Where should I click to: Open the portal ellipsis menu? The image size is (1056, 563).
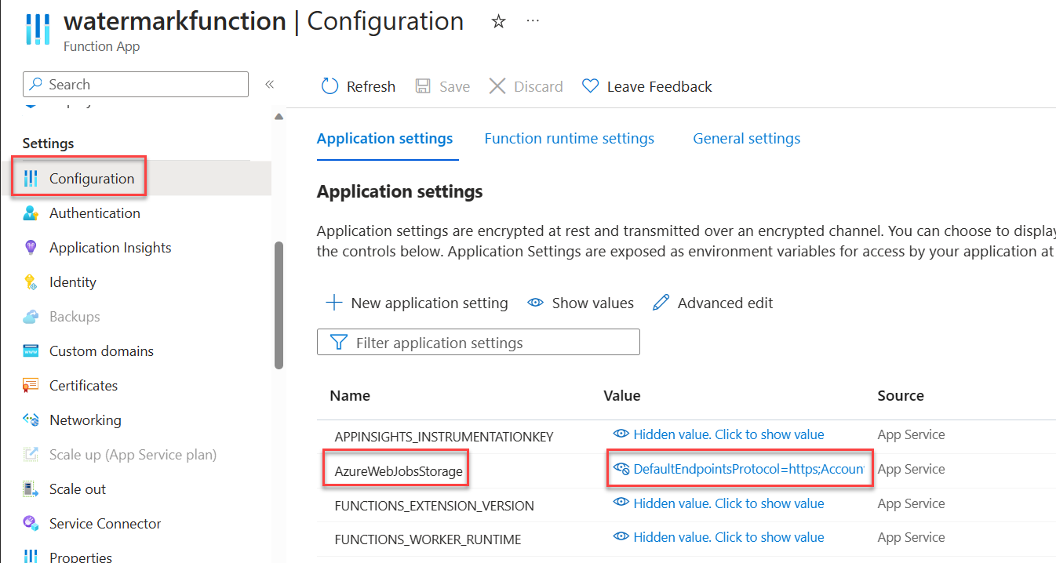pyautogui.click(x=533, y=21)
